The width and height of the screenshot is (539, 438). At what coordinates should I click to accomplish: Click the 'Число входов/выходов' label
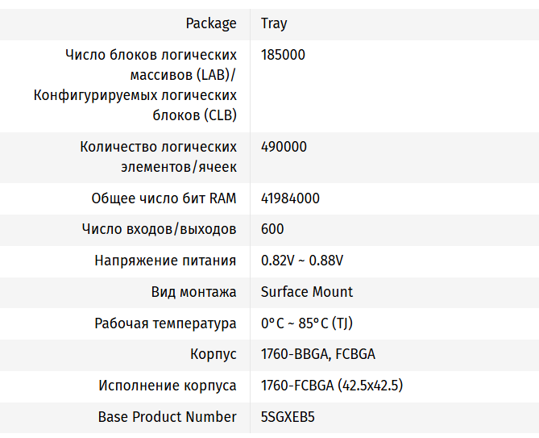point(159,229)
